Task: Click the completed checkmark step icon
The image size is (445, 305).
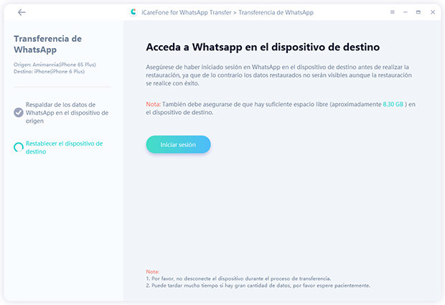Action: (x=19, y=113)
